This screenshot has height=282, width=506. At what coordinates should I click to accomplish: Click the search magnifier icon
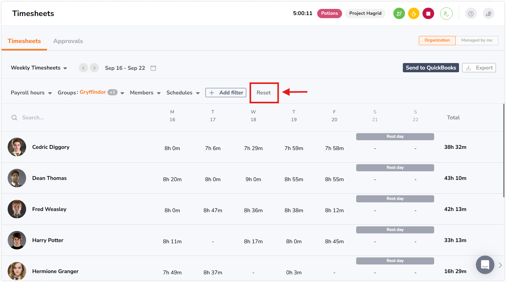tap(14, 117)
